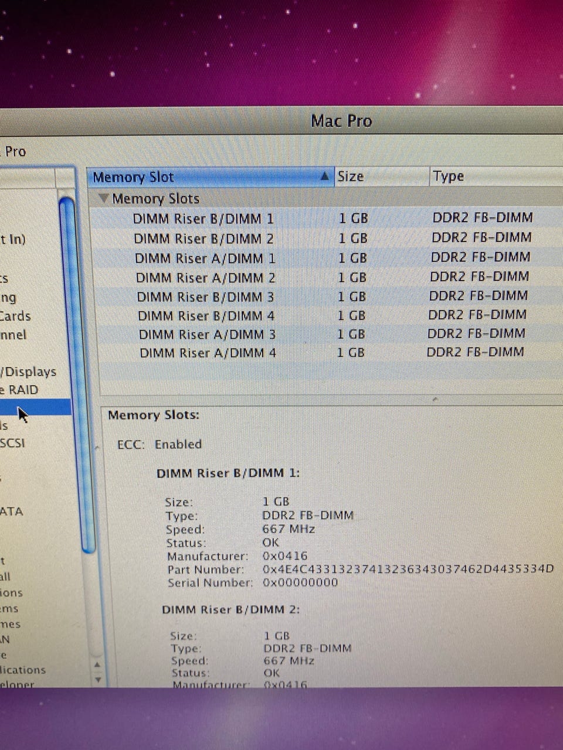This screenshot has width=563, height=750.
Task: Select the highlighted Memory item in the sidebar
Action: [35, 407]
